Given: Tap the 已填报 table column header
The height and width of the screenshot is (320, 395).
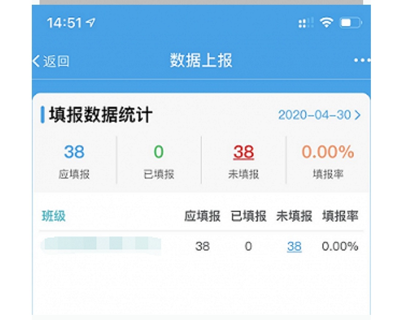Looking at the screenshot, I should 248,216.
